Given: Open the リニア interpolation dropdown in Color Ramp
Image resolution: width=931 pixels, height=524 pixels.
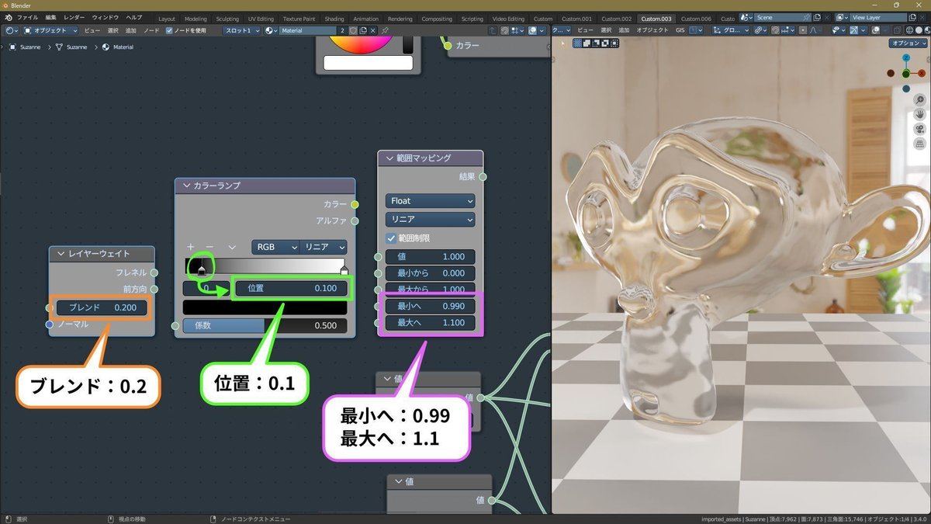Looking at the screenshot, I should 324,247.
